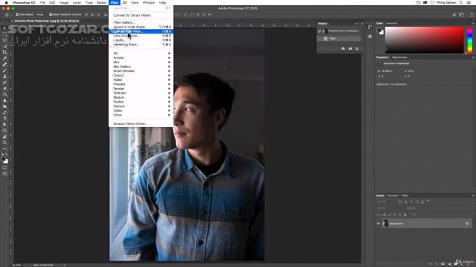Click the Practice Photo document tab
Screen dimensions: 476x267
46,21
